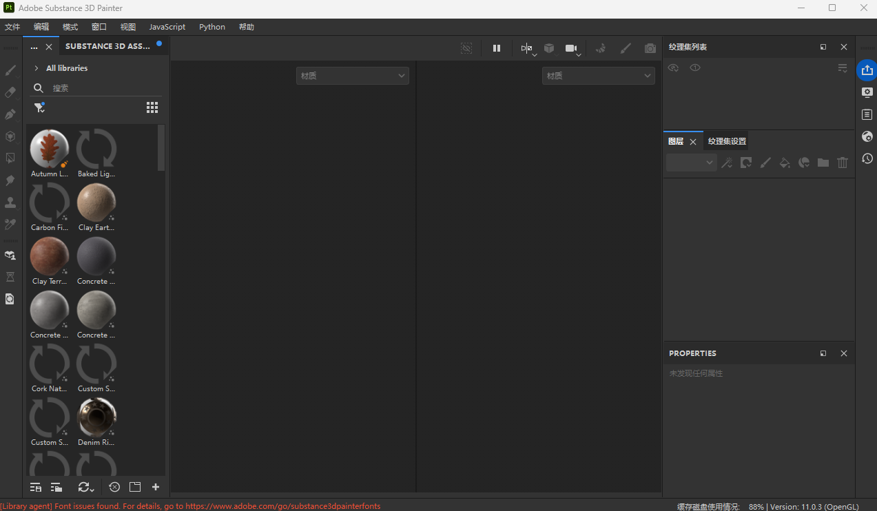Image resolution: width=877 pixels, height=511 pixels.
Task: Toggle visibility of all texture sets
Action: click(674, 67)
